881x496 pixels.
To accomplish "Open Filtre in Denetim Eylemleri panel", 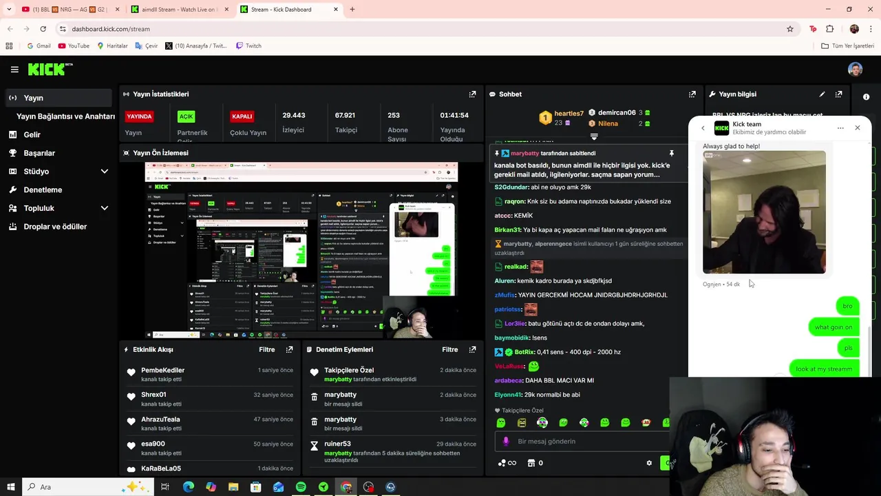I will (450, 350).
